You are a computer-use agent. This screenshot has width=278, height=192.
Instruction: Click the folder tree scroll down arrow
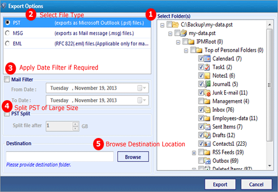point(270,166)
